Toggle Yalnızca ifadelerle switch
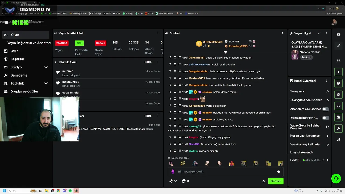This screenshot has height=194, width=345. [326, 118]
